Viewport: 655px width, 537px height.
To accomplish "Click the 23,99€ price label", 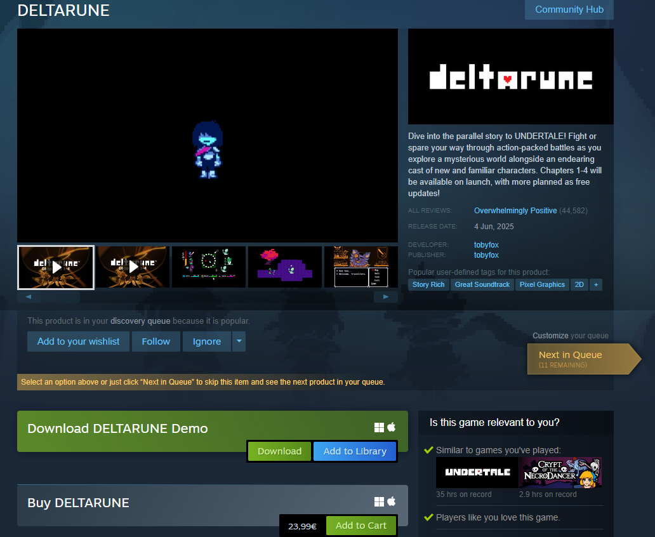I will pyautogui.click(x=302, y=526).
